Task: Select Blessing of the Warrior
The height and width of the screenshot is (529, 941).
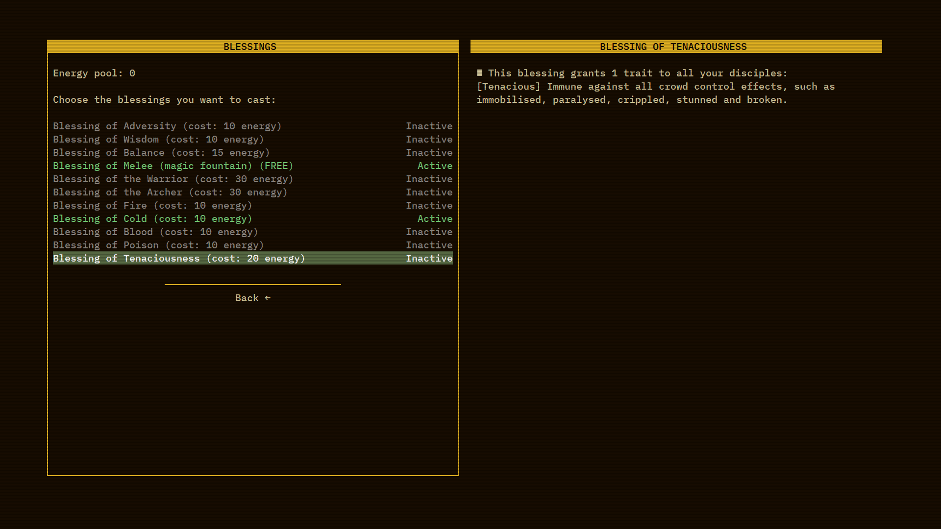Action: click(173, 179)
